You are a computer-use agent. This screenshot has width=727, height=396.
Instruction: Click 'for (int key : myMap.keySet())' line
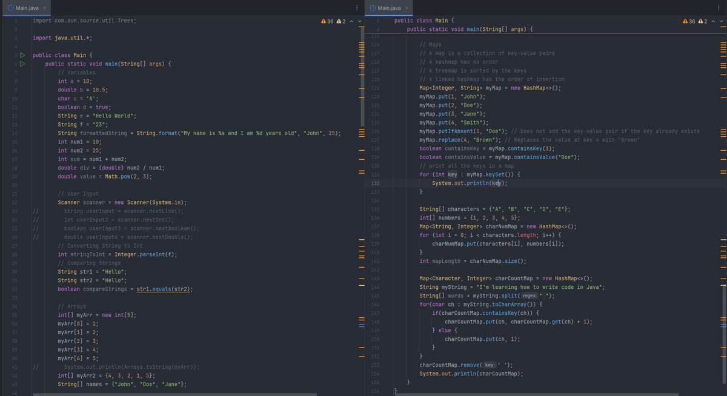pos(470,174)
